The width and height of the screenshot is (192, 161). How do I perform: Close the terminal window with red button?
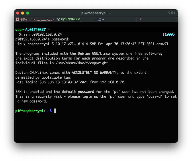pyautogui.click(x=18, y=13)
